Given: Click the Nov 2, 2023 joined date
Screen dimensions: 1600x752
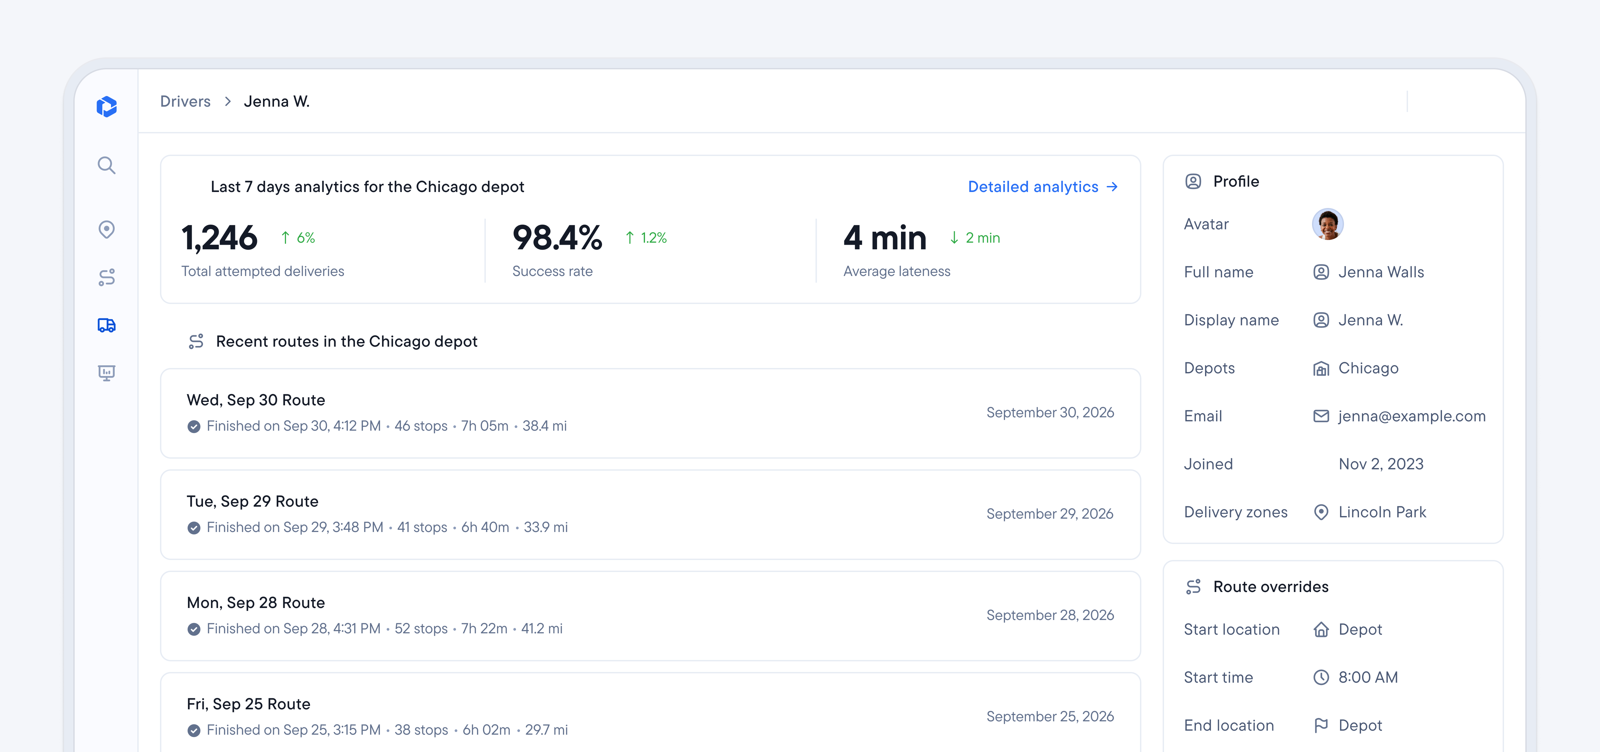Looking at the screenshot, I should point(1381,464).
